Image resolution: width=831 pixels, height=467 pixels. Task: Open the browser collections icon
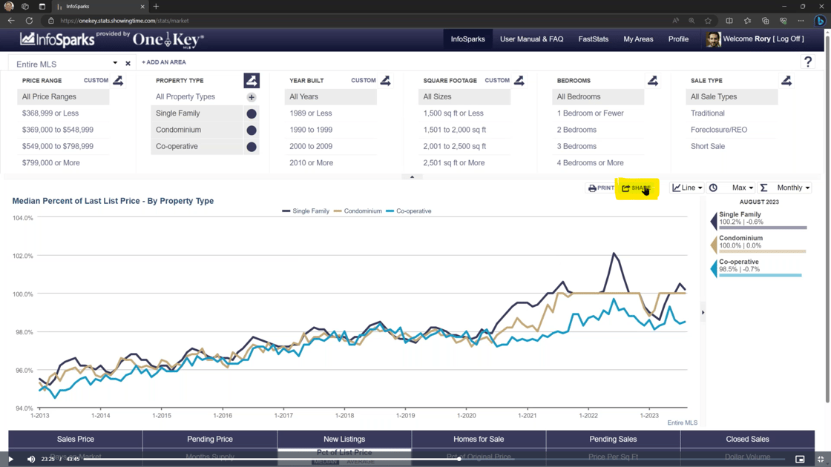(x=765, y=21)
